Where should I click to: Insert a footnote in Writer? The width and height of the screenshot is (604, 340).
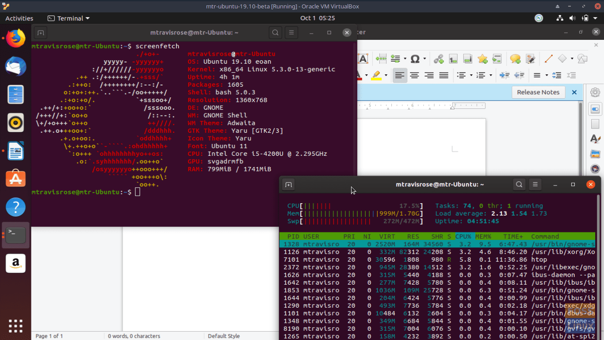click(x=453, y=58)
